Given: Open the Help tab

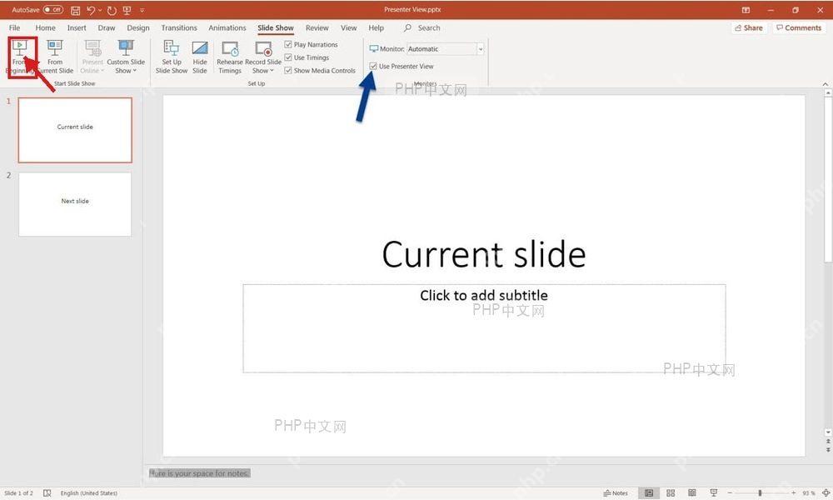Looking at the screenshot, I should click(377, 27).
